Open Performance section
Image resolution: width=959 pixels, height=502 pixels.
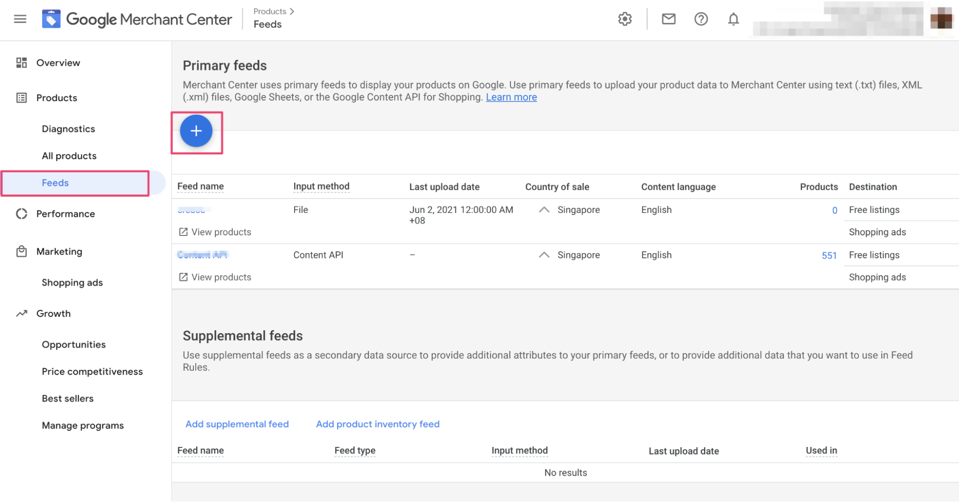(x=66, y=214)
